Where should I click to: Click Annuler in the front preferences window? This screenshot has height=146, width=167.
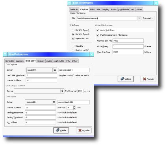[84, 130]
